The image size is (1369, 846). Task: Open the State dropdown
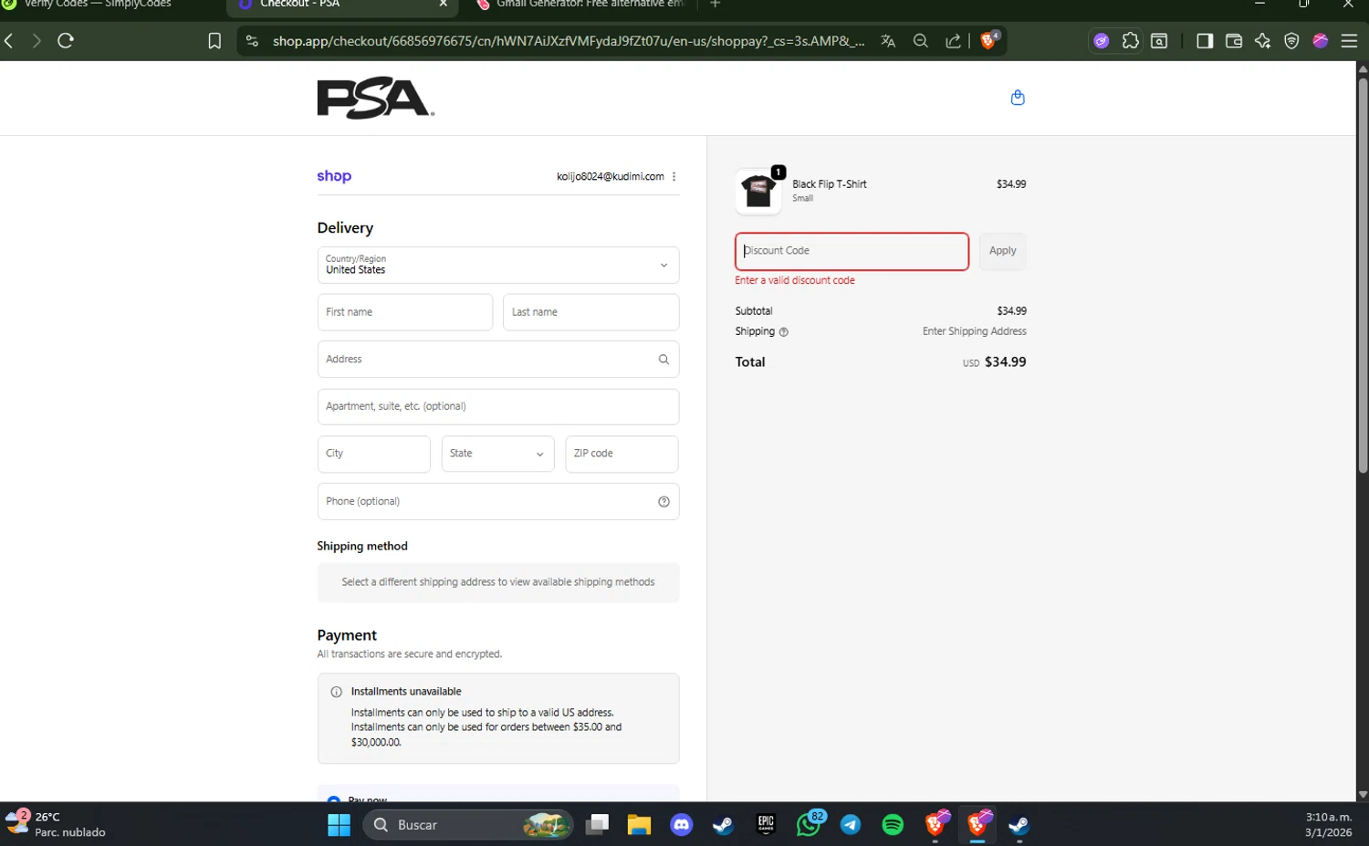(497, 454)
